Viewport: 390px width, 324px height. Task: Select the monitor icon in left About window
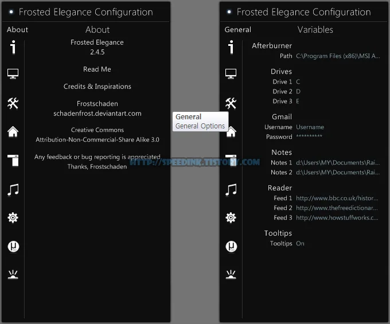point(13,73)
